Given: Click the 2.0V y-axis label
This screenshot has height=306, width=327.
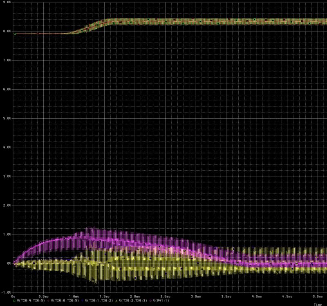Looking at the screenshot, I should point(7,205).
